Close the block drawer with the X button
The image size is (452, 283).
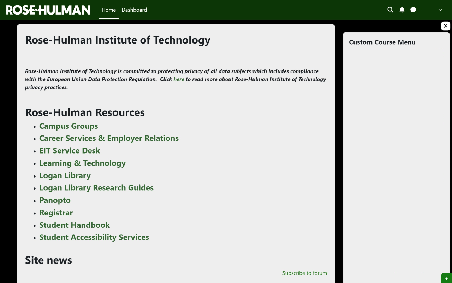446,26
